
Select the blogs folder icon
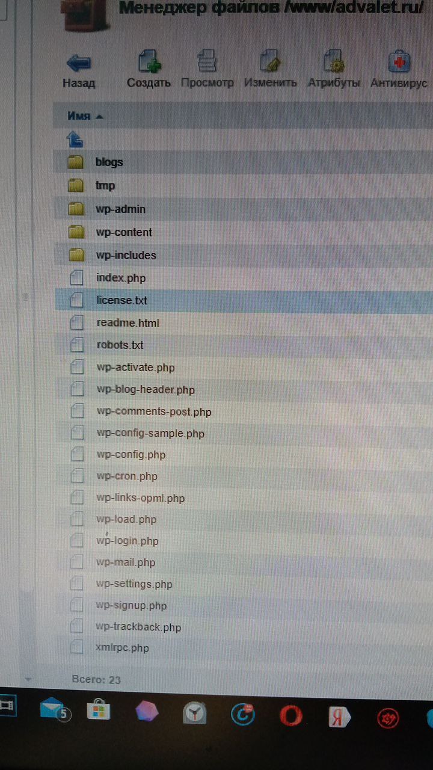click(75, 162)
